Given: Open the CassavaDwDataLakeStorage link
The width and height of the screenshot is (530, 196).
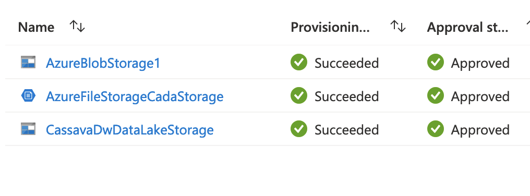Looking at the screenshot, I should tap(129, 130).
